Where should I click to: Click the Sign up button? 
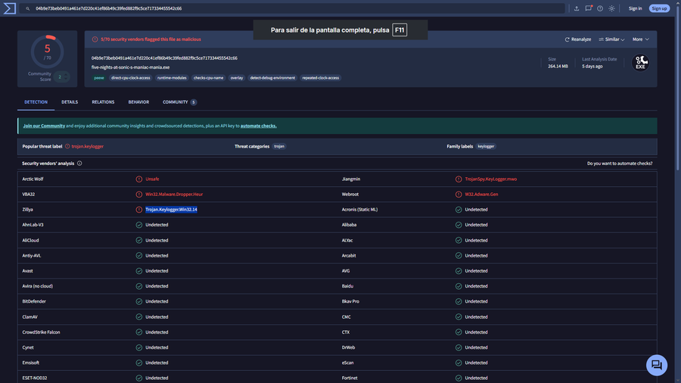tap(659, 8)
